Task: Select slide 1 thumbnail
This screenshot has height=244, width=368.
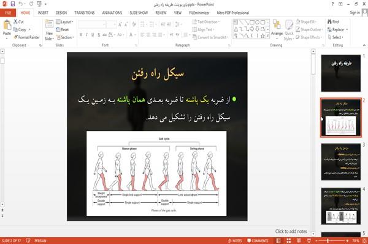Action: [x=341, y=73]
